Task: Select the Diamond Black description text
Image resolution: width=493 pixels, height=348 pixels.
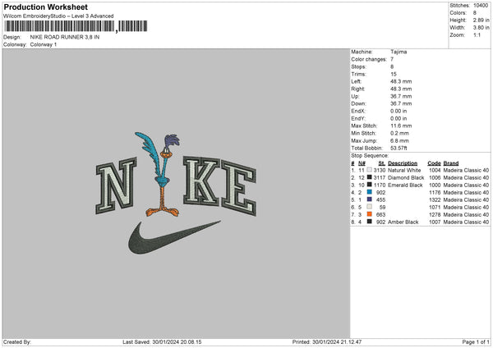Action: [406, 178]
